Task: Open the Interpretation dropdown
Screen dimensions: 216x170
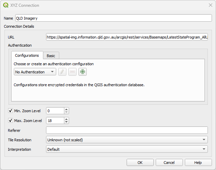Action: click(127, 149)
